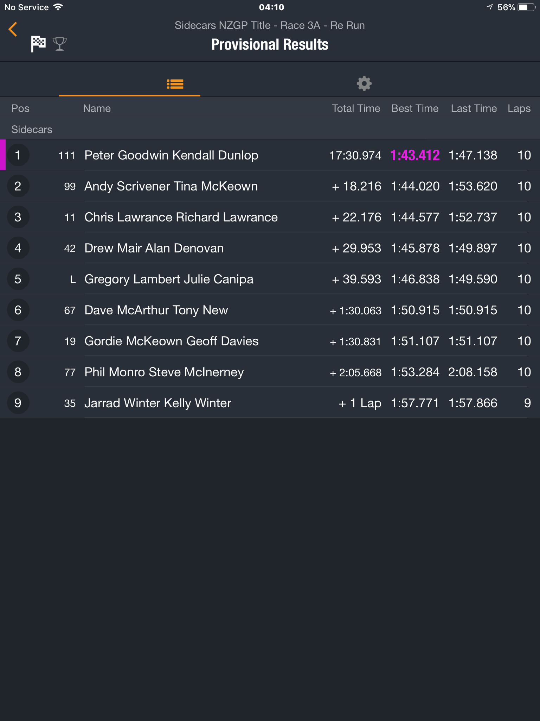The height and width of the screenshot is (721, 540).
Task: Open the settings gear tab
Action: [x=364, y=84]
